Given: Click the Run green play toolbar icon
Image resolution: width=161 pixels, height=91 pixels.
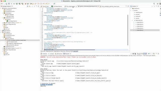Looking at the screenshot, I should [x=17, y=4].
